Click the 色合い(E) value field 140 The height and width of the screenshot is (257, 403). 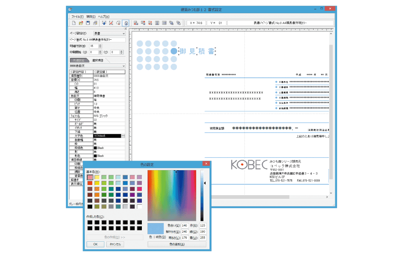(185, 226)
